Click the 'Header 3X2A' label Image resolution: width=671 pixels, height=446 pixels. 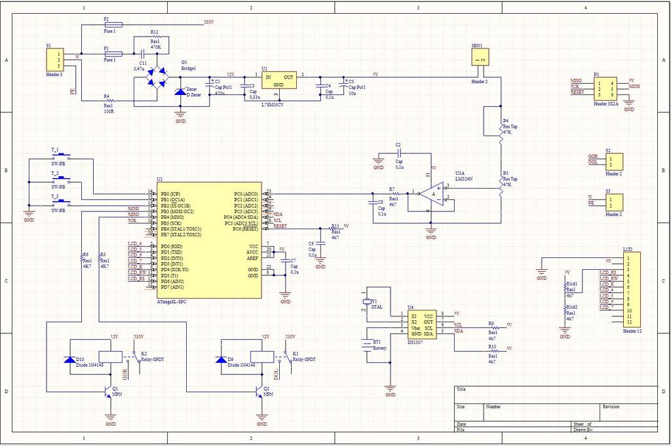coord(606,104)
